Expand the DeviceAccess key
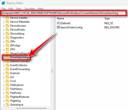This screenshot has width=128, height=110. (4, 26)
